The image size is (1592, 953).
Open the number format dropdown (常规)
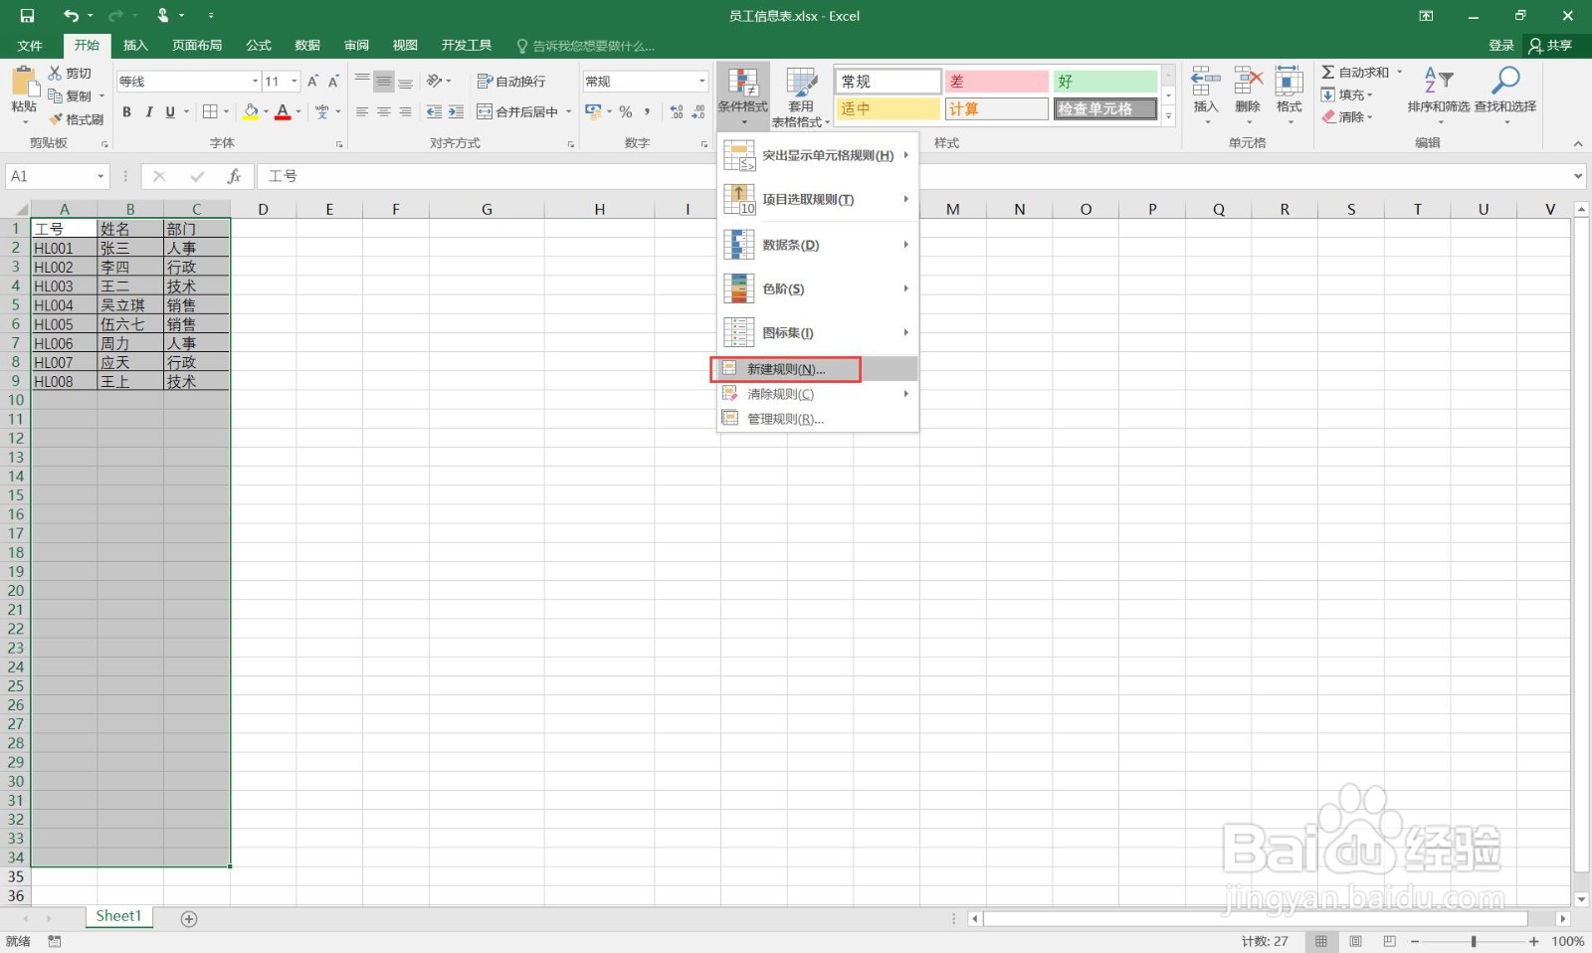[x=702, y=82]
